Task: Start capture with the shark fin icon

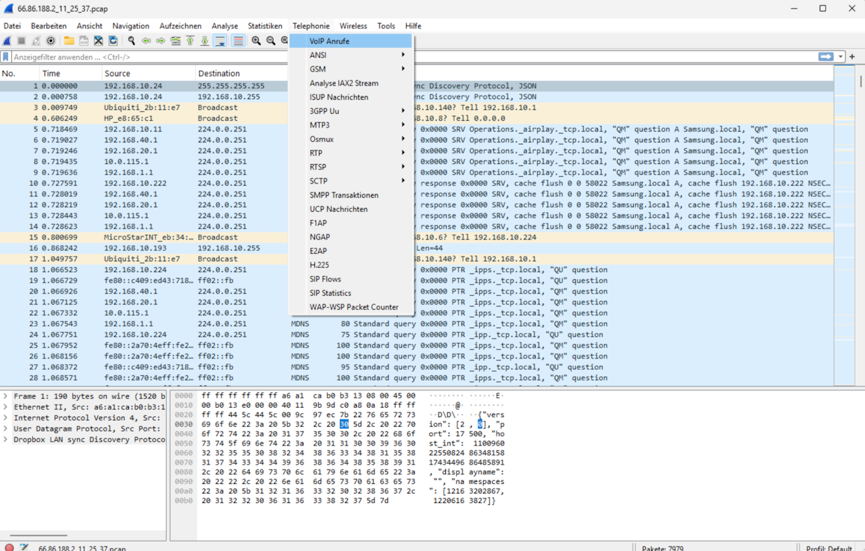Action: [x=7, y=41]
